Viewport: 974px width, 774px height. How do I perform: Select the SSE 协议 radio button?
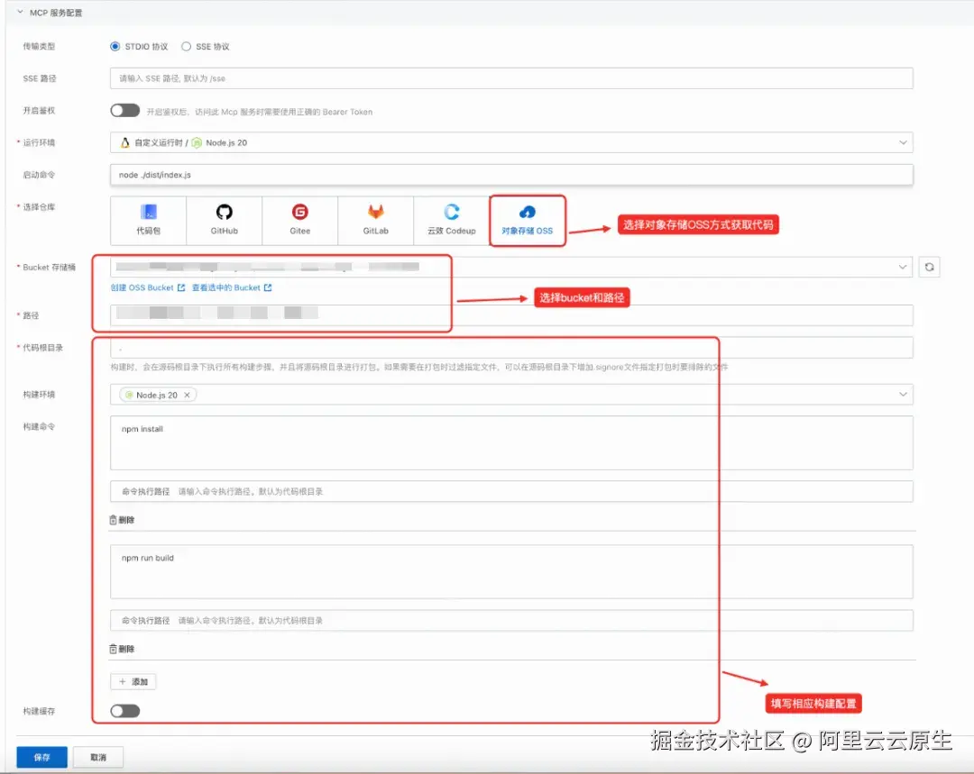(x=186, y=47)
